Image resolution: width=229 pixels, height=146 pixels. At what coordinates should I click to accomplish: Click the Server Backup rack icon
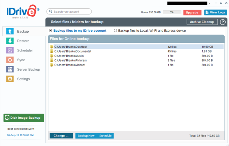10,69
